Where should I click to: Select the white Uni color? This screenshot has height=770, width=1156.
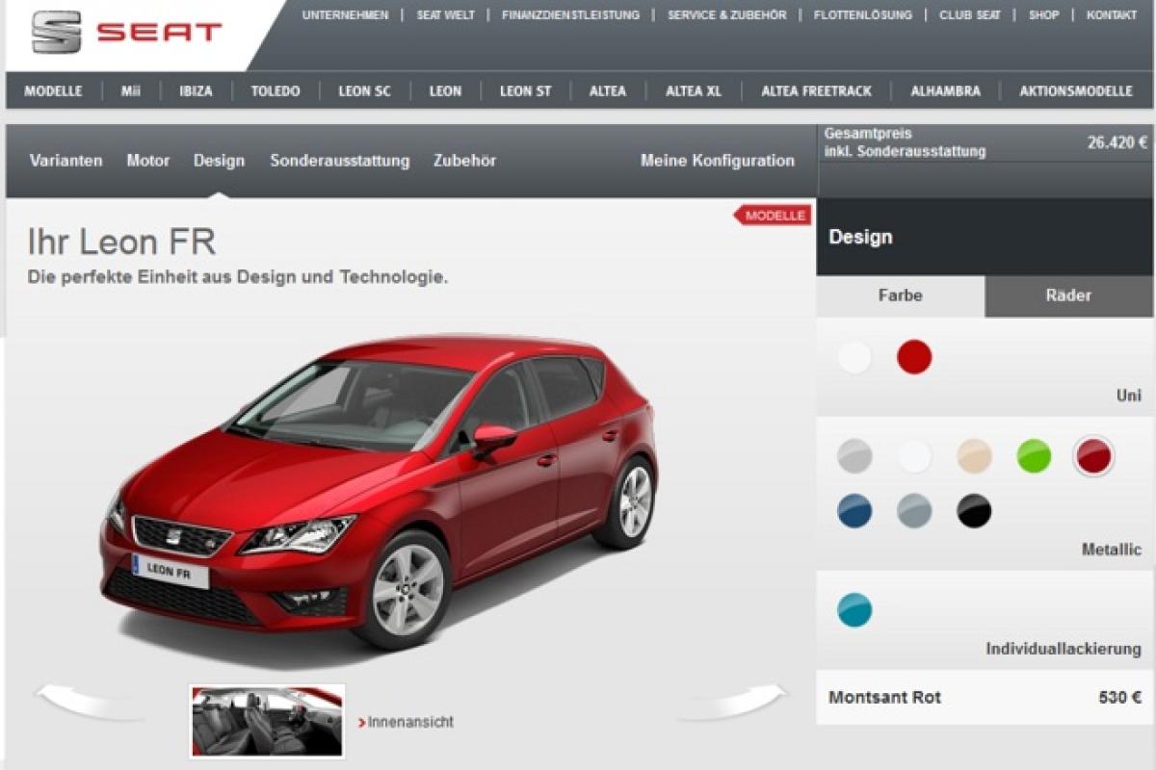coord(854,357)
